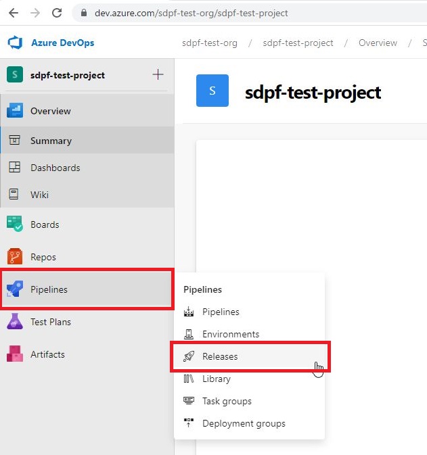Viewport: 427px width, 455px height.
Task: Open the Wiki page
Action: click(39, 195)
